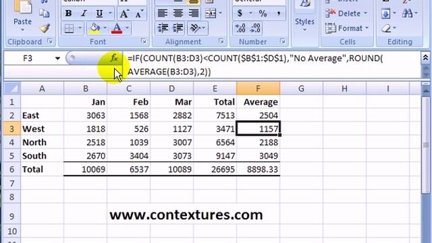The image size is (432, 243).
Task: Open the Font Color dropdown arrow
Action: pos(127,28)
